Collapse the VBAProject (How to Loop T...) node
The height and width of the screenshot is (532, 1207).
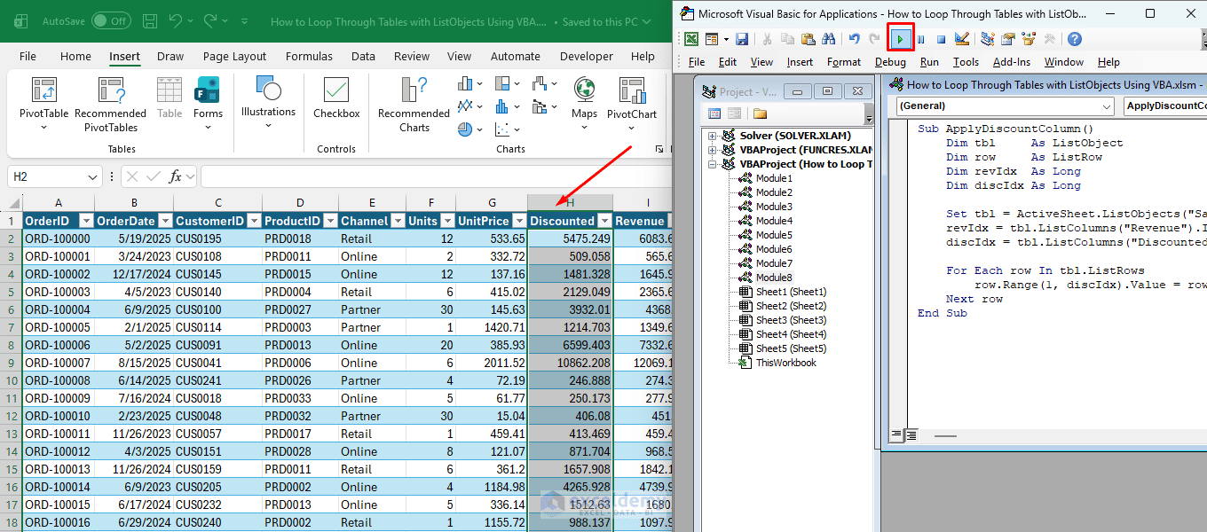(x=712, y=164)
